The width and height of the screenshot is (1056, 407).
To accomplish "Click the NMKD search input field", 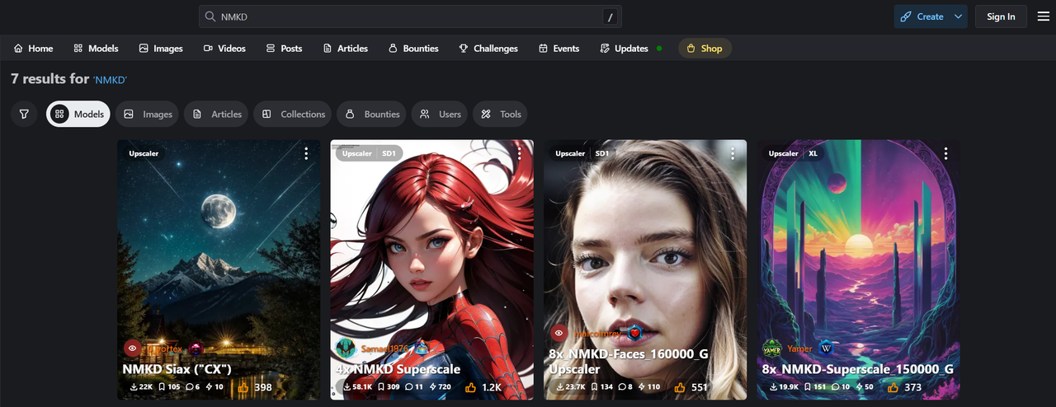I will point(404,16).
